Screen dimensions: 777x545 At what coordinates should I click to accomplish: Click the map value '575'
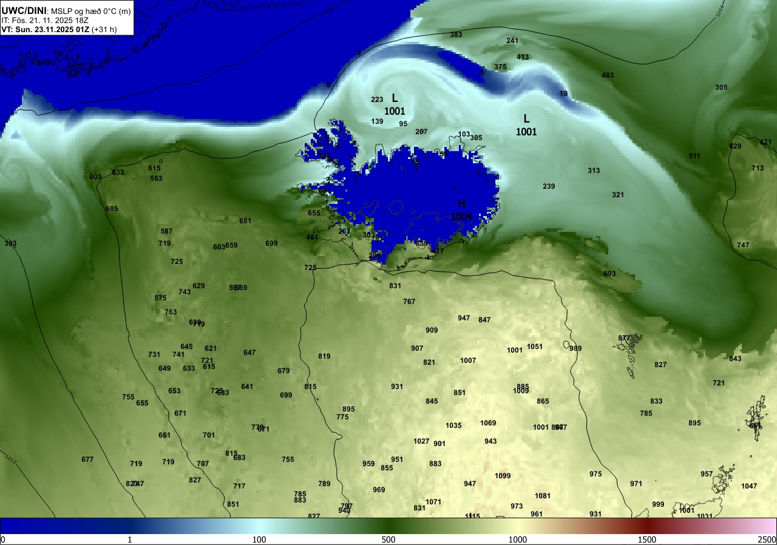click(160, 298)
